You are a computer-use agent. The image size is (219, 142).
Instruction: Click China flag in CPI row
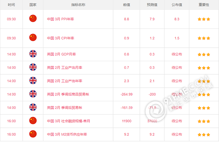(x=33, y=38)
